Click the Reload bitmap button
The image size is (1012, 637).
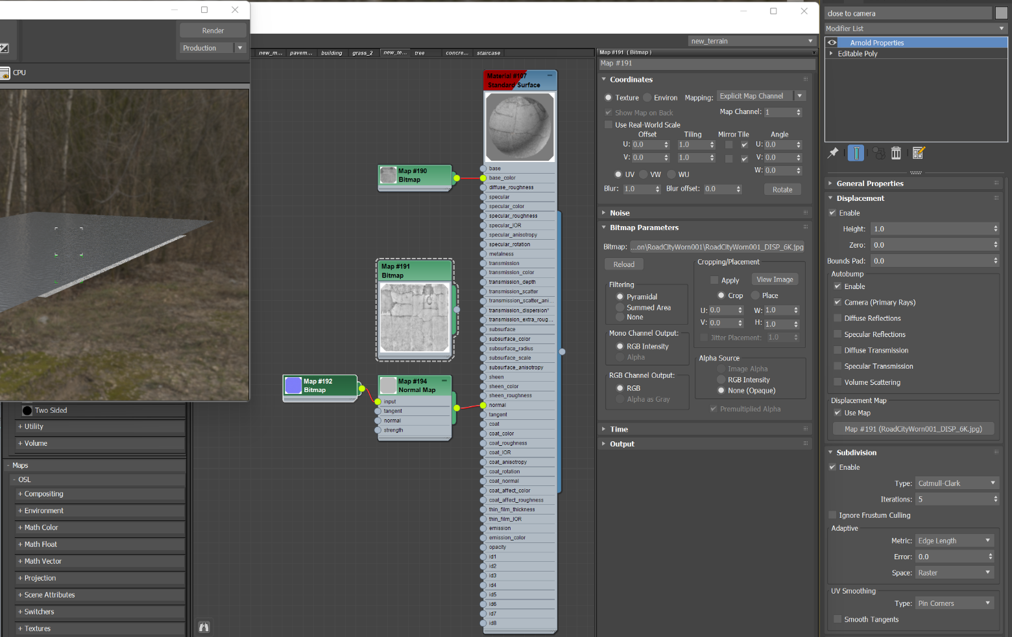pos(623,264)
